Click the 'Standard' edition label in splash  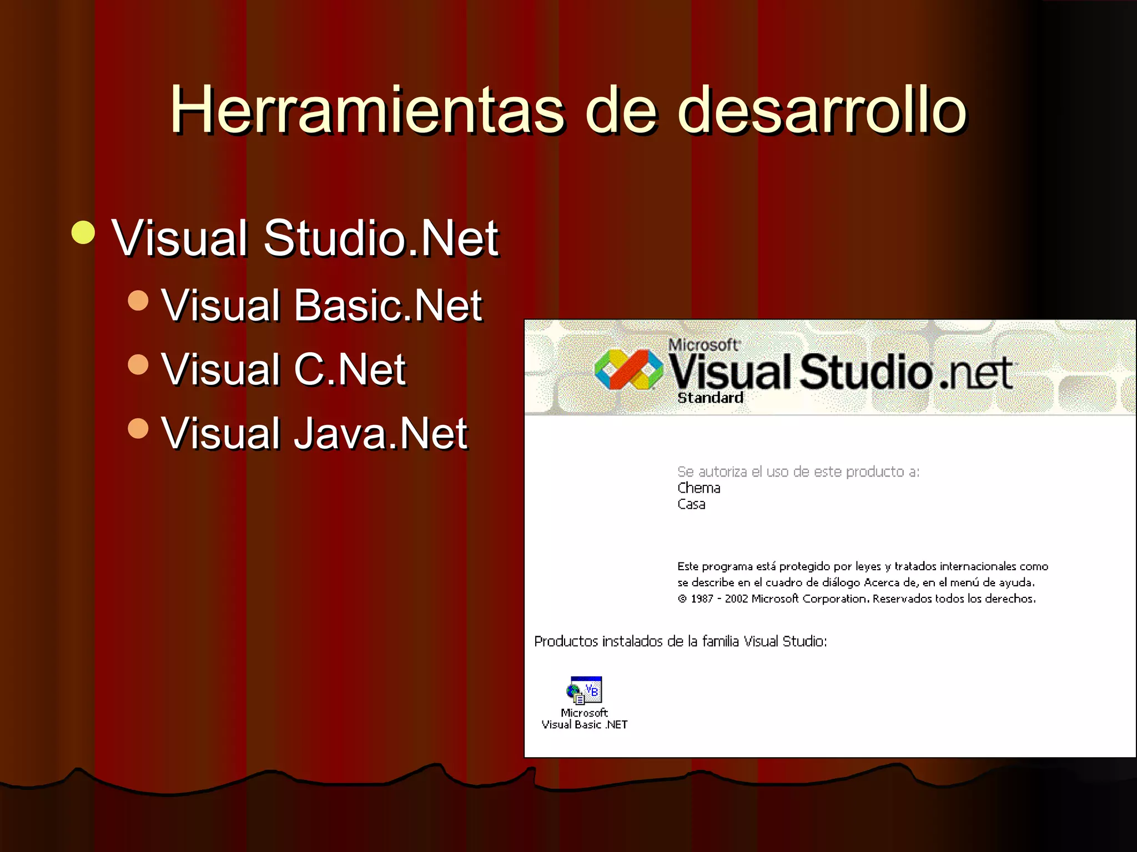(710, 398)
